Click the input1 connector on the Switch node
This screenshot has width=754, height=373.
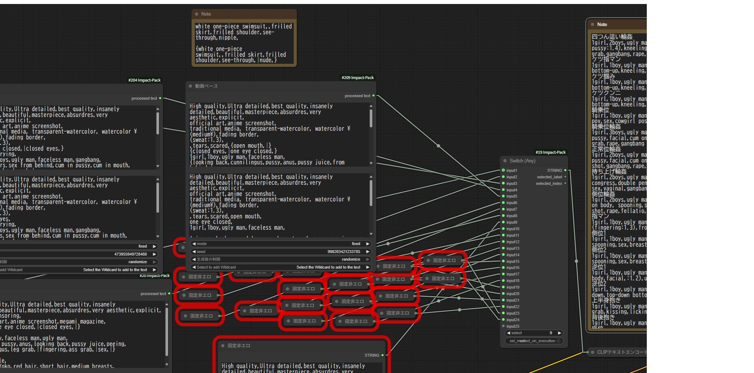[x=503, y=170]
